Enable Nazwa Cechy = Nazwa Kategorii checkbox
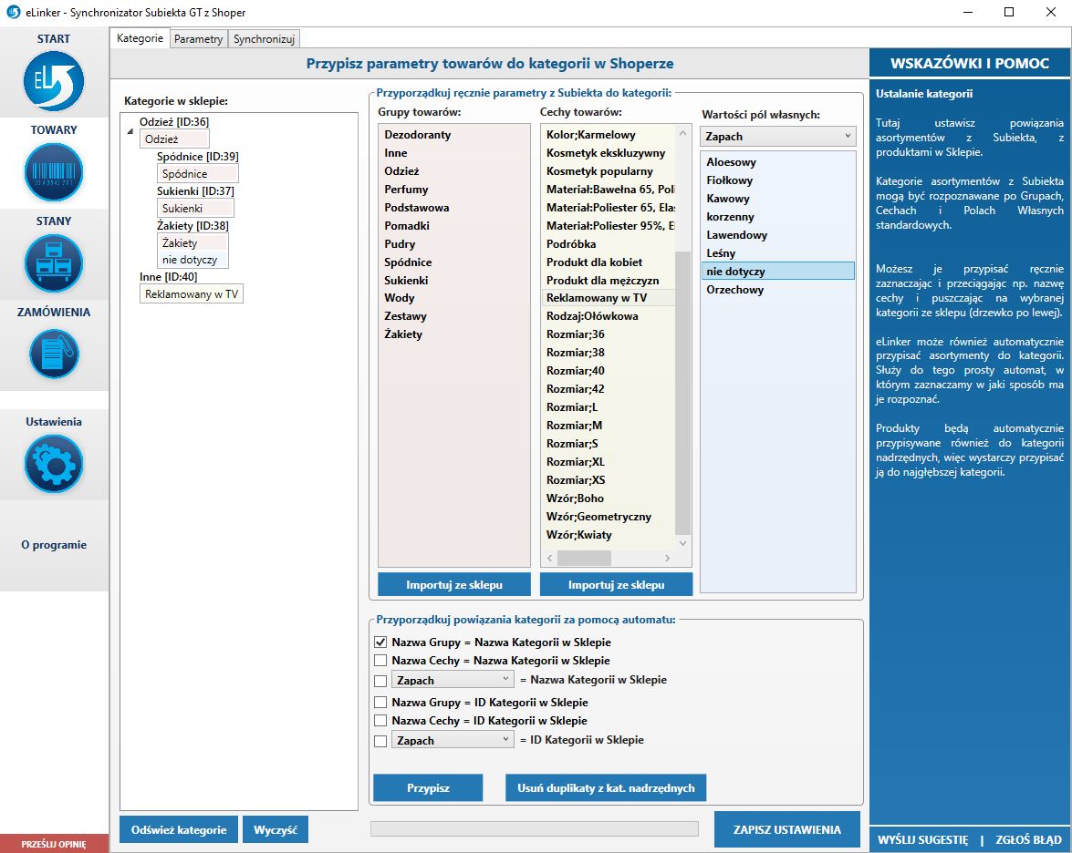 (380, 661)
